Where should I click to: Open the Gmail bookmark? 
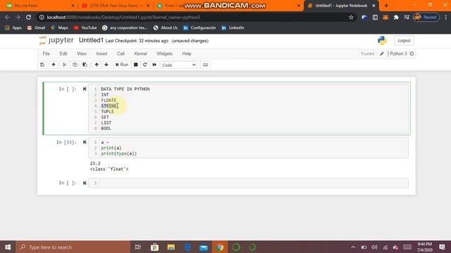point(36,28)
